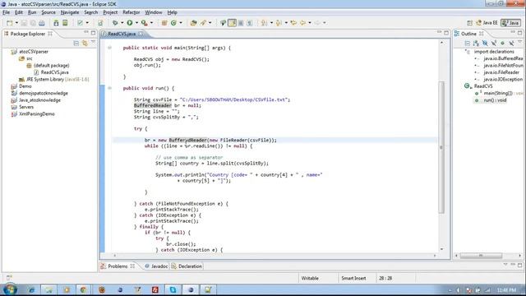Open the Navigate menu

click(x=70, y=12)
